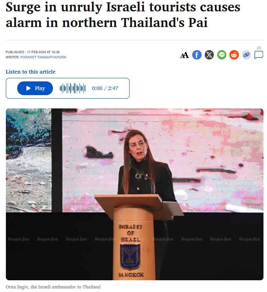Click the 0:00 / 2:47 time display
267x292 pixels.
105,88
